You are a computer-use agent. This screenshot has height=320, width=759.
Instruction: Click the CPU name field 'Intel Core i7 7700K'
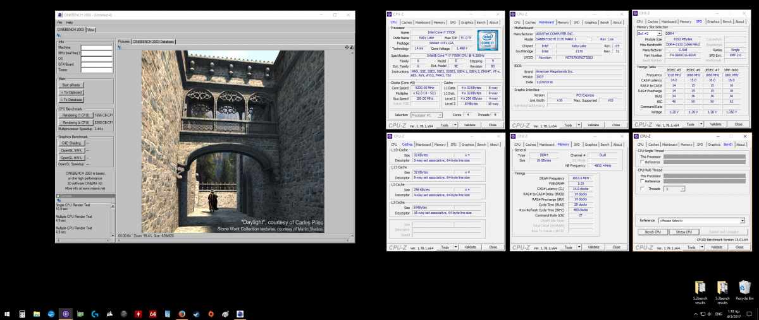tap(442, 32)
